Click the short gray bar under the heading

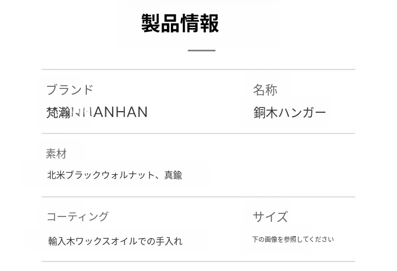[201, 50]
